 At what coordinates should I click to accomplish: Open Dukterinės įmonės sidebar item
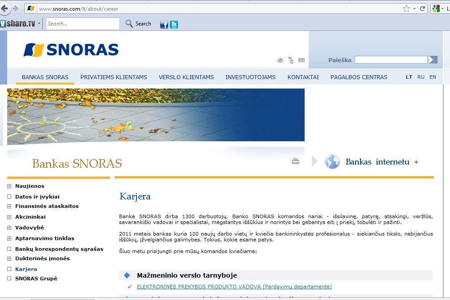[x=42, y=258]
